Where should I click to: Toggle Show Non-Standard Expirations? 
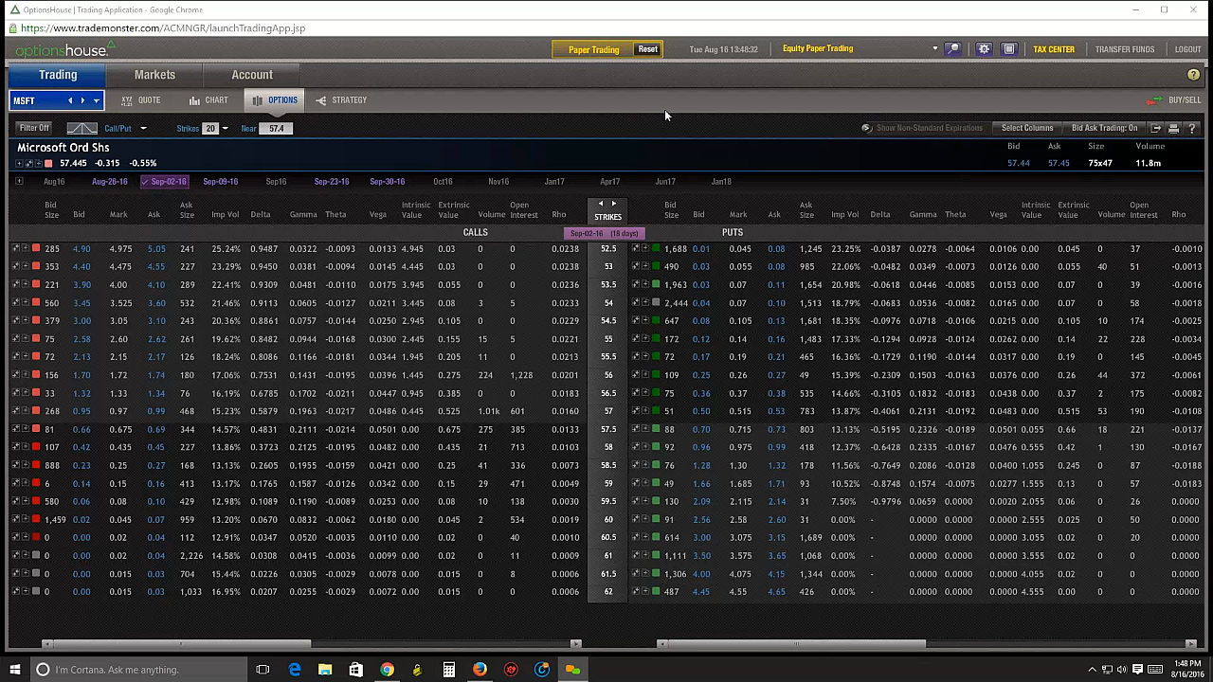pos(922,128)
